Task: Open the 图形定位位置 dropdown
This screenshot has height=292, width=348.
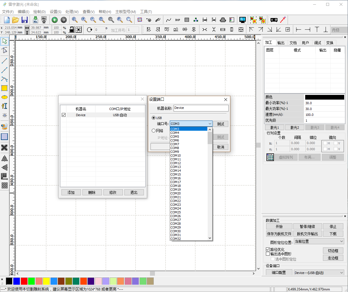Action: (319, 241)
